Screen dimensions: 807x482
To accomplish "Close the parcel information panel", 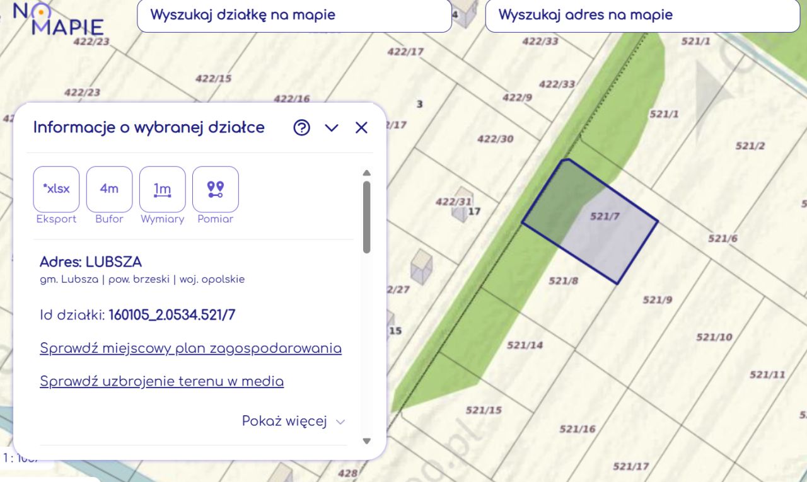I will [x=361, y=128].
